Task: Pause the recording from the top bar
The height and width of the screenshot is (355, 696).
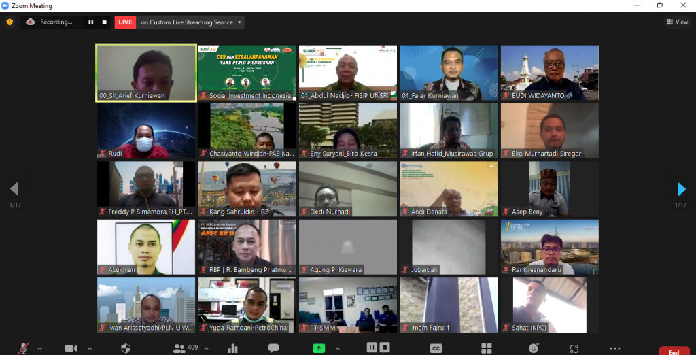Action: [90, 22]
